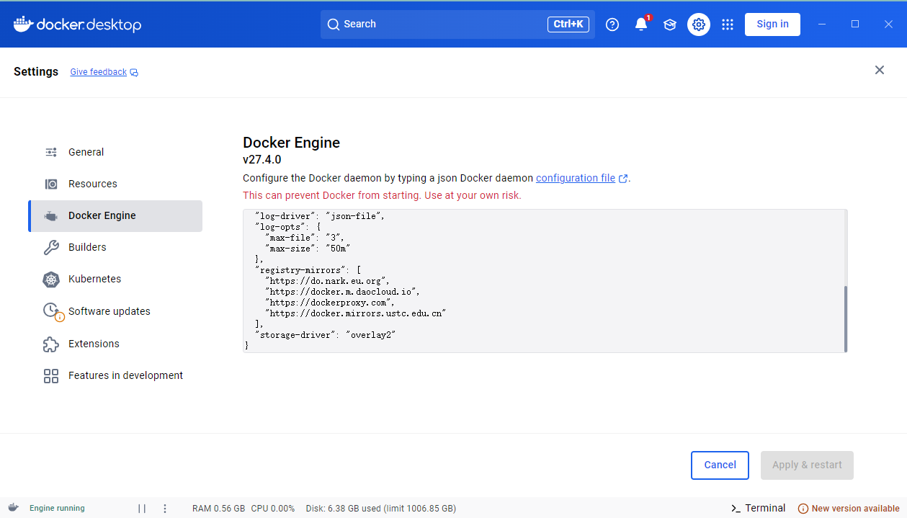Open the engine three-dot menu

[x=165, y=508]
